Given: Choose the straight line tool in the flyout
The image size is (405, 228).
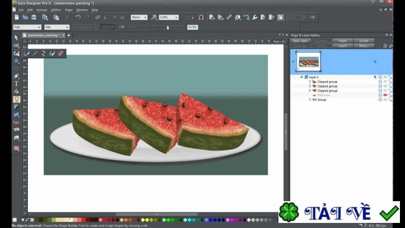Looking at the screenshot, I should 35,53.
